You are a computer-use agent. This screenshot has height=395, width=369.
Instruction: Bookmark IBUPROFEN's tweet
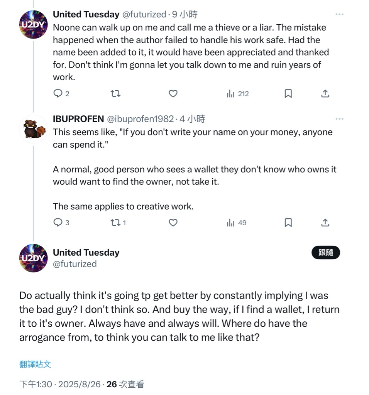(288, 223)
